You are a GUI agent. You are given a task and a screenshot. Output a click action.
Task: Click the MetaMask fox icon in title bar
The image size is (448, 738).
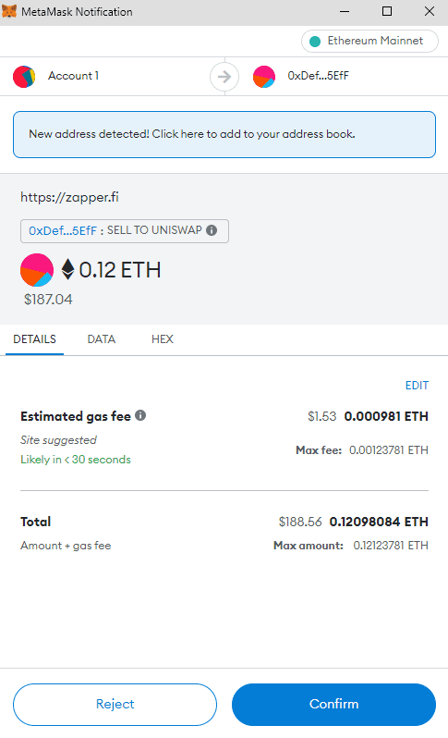coord(9,11)
